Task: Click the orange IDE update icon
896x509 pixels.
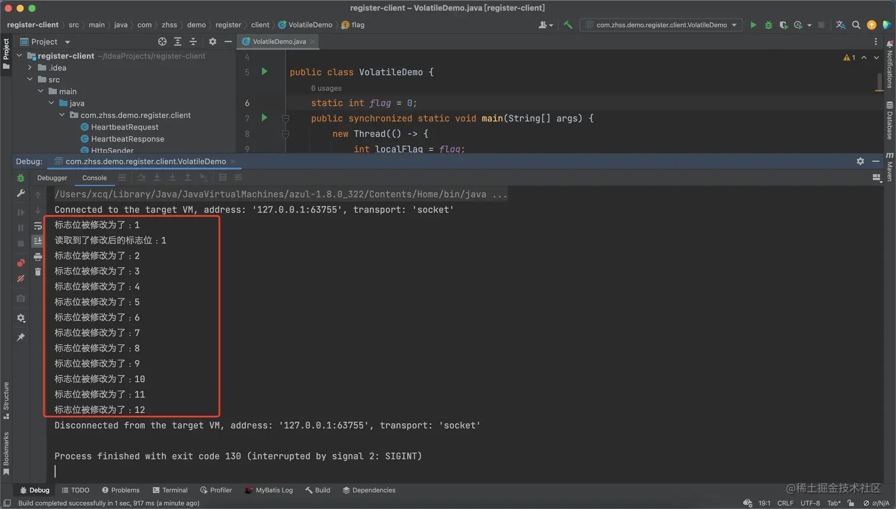Action: tap(871, 25)
